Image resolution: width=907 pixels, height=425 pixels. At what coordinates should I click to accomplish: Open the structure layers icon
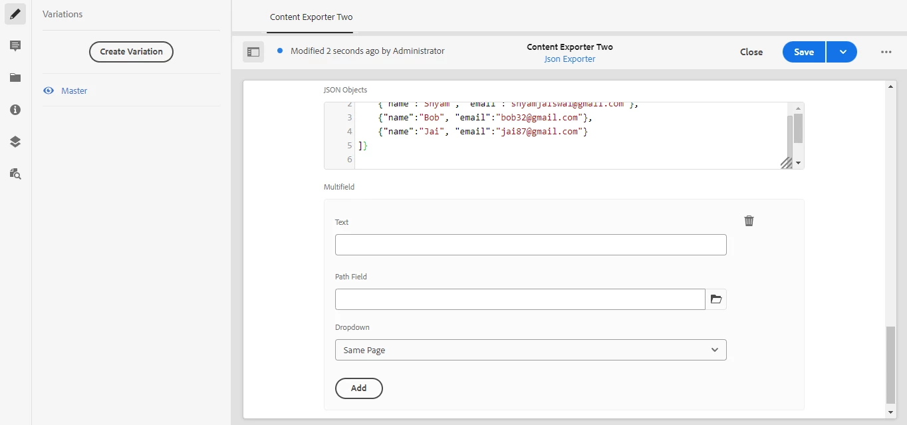point(15,142)
